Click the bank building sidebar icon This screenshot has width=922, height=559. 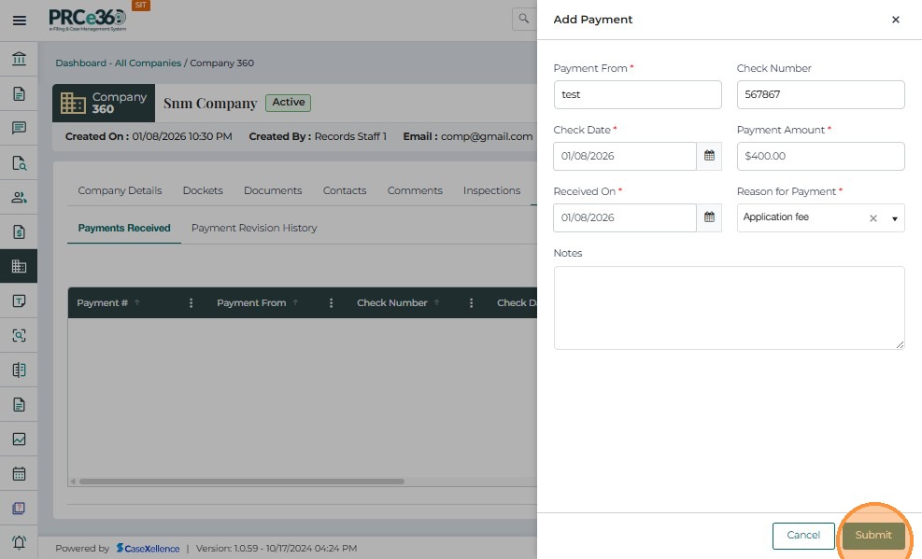[19, 60]
